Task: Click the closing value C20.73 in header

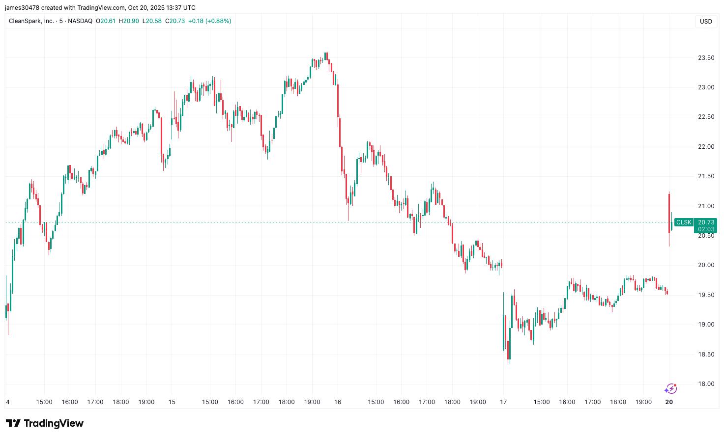Action: pyautogui.click(x=175, y=21)
